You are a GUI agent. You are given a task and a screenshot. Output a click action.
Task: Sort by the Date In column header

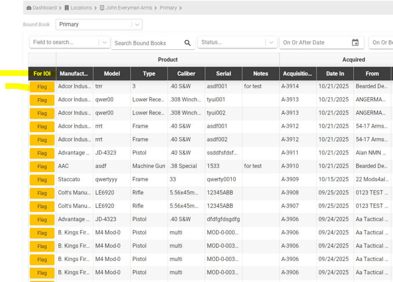click(x=335, y=74)
